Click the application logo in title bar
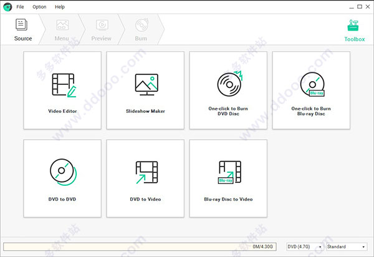 7,7
